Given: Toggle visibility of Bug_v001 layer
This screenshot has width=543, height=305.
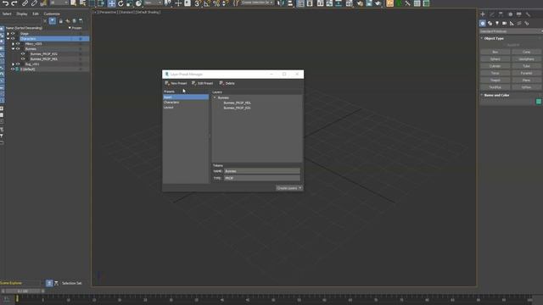Looking at the screenshot, I should click(x=18, y=64).
